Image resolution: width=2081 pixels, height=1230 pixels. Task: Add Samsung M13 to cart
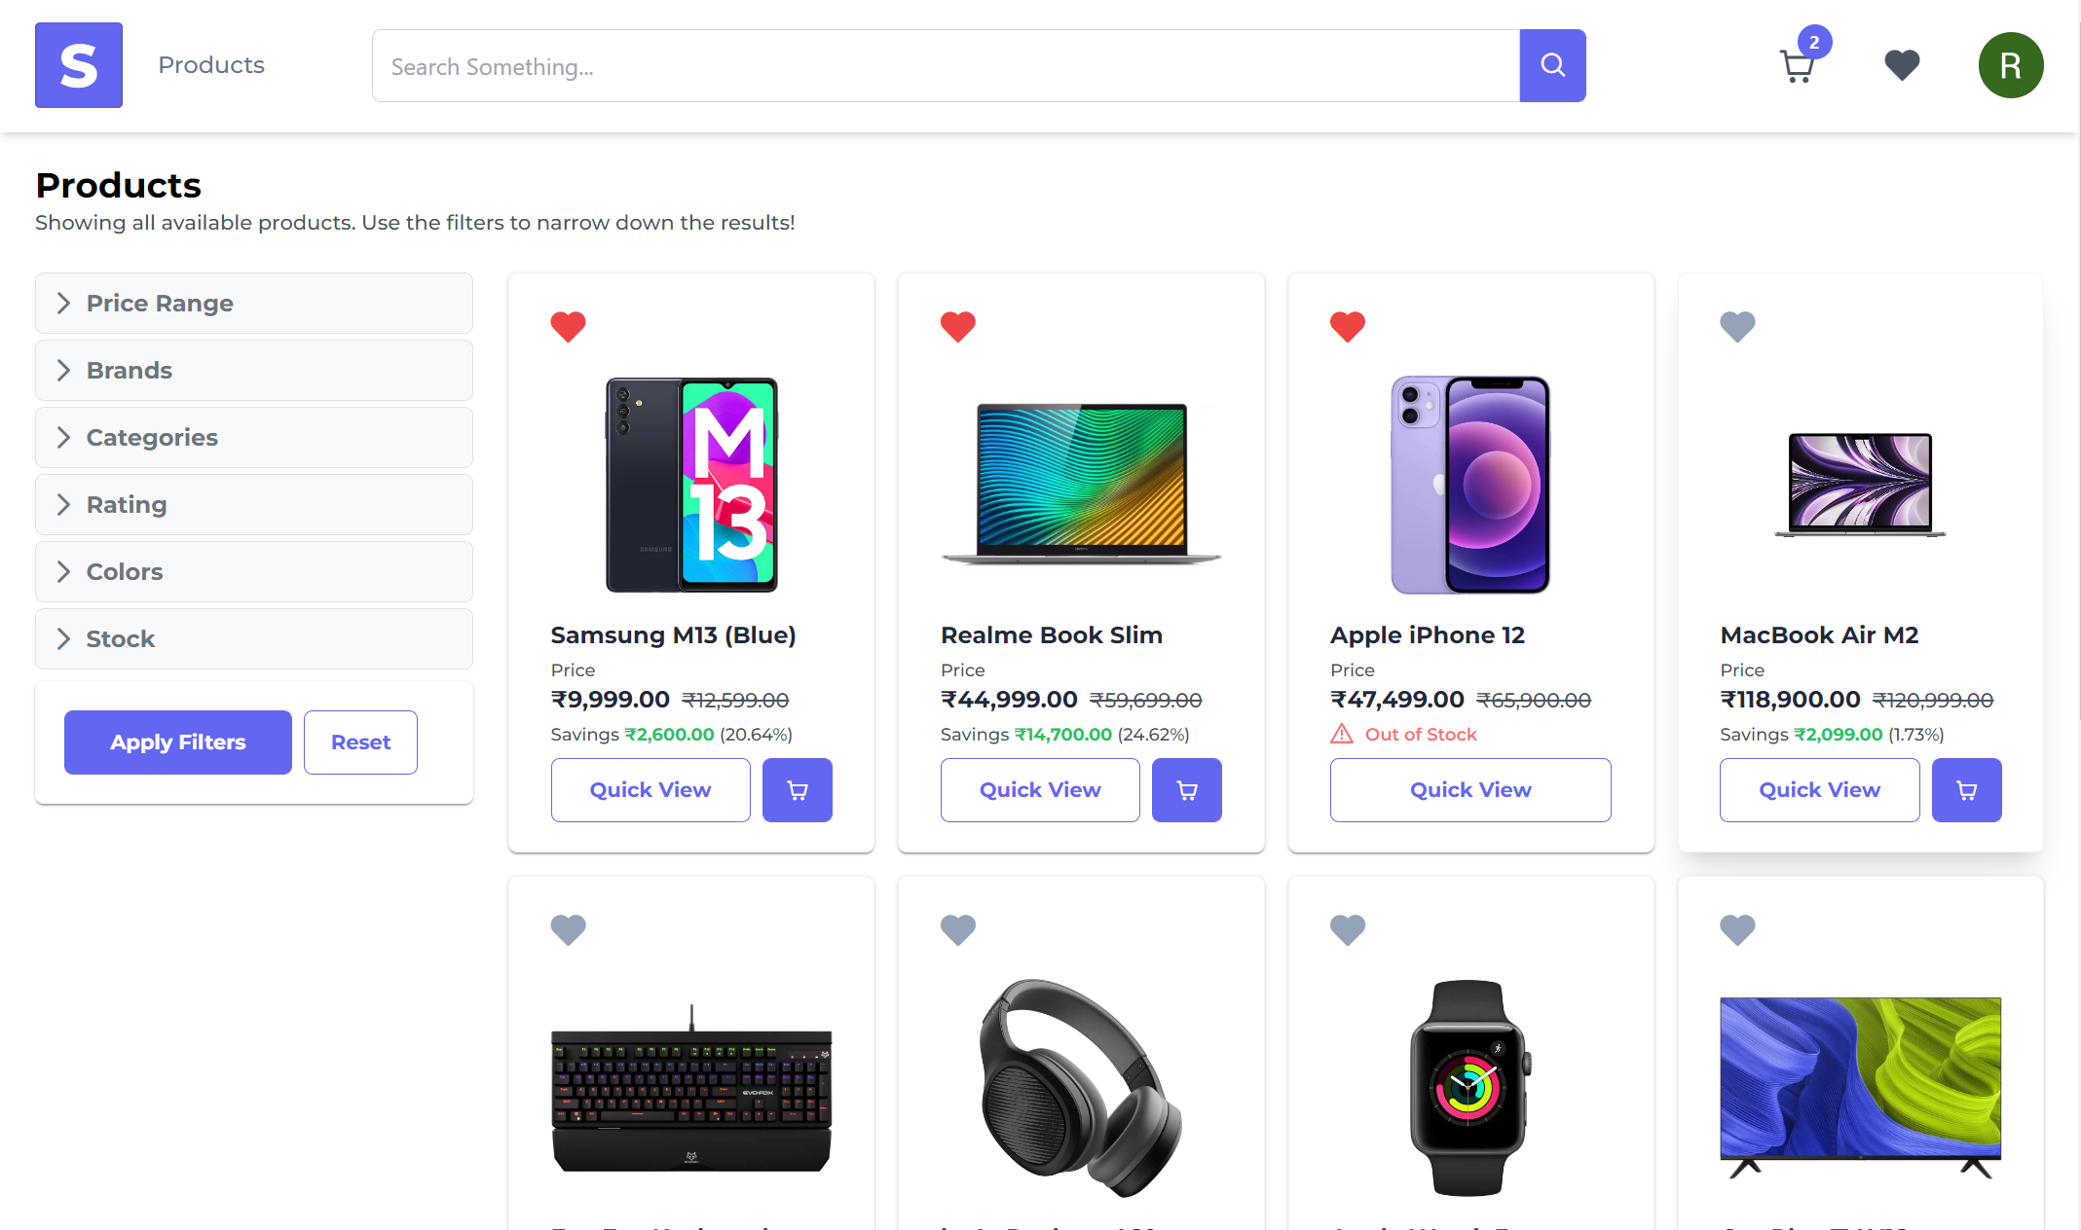797,790
